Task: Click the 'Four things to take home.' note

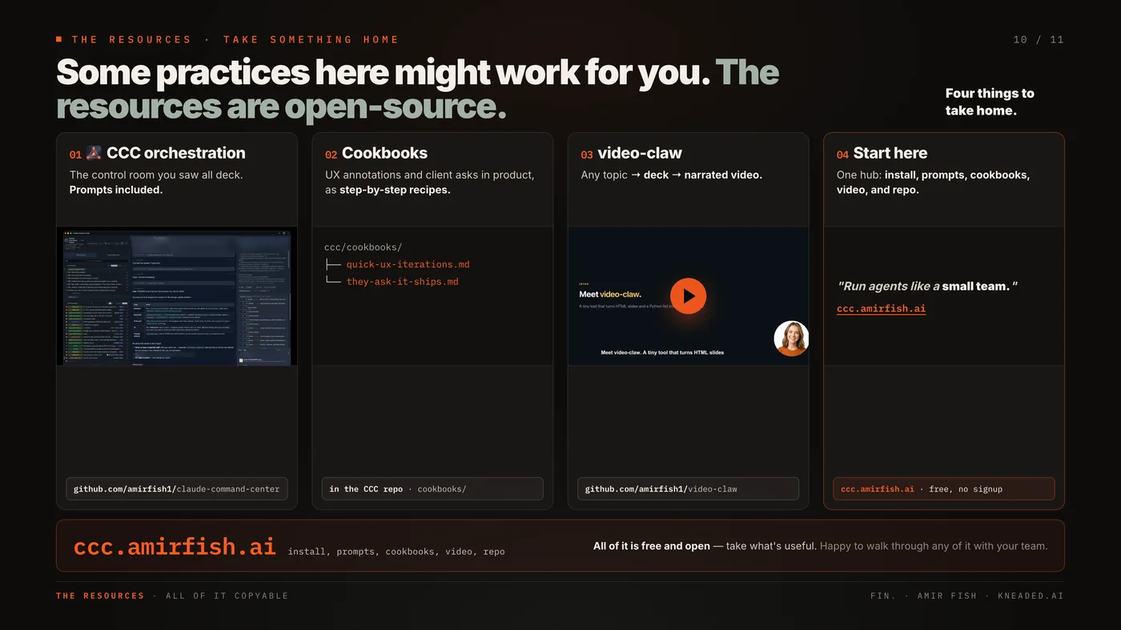Action: click(x=990, y=102)
